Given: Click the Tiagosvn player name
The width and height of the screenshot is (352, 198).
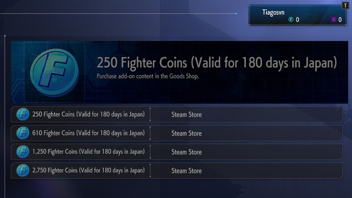Looking at the screenshot, I should pos(273,13).
